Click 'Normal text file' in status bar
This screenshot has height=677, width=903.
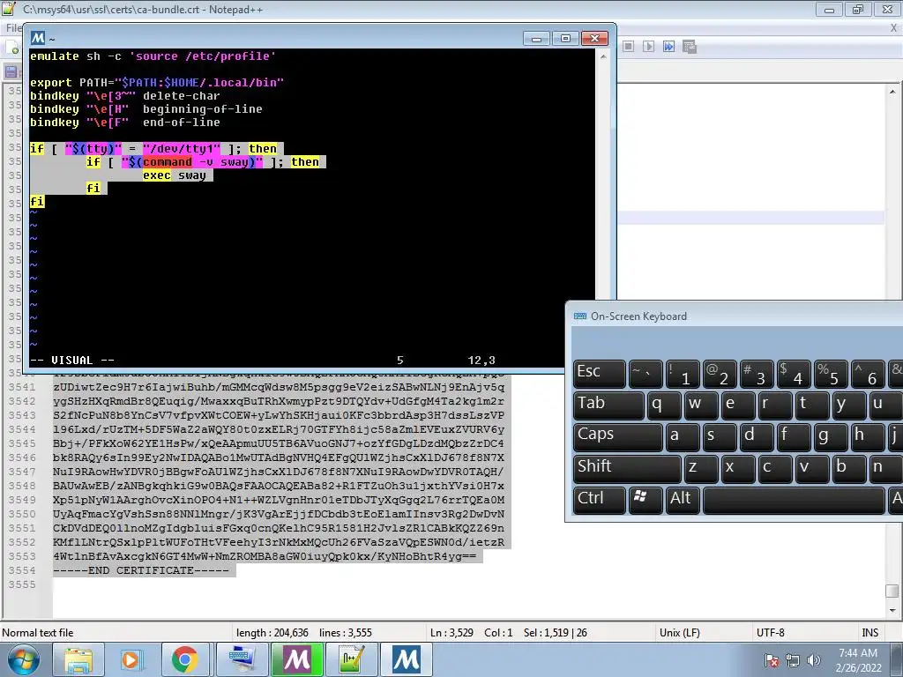(37, 633)
